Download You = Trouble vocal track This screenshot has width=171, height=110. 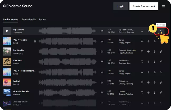click(x=155, y=41)
